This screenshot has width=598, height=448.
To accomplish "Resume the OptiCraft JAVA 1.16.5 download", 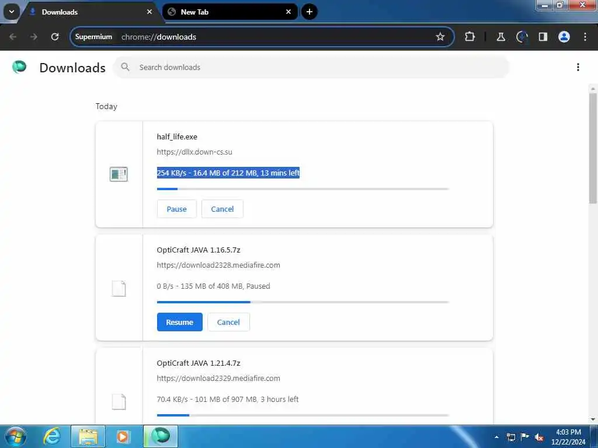I will [180, 322].
